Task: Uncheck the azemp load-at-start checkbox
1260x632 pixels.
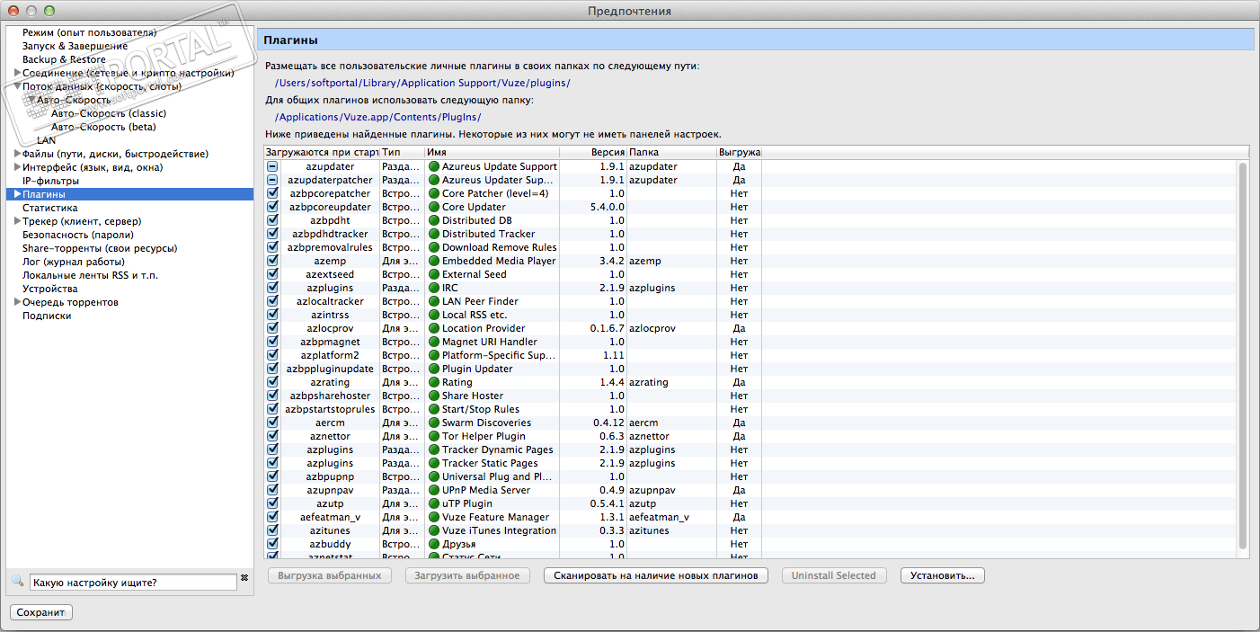Action: coord(272,261)
